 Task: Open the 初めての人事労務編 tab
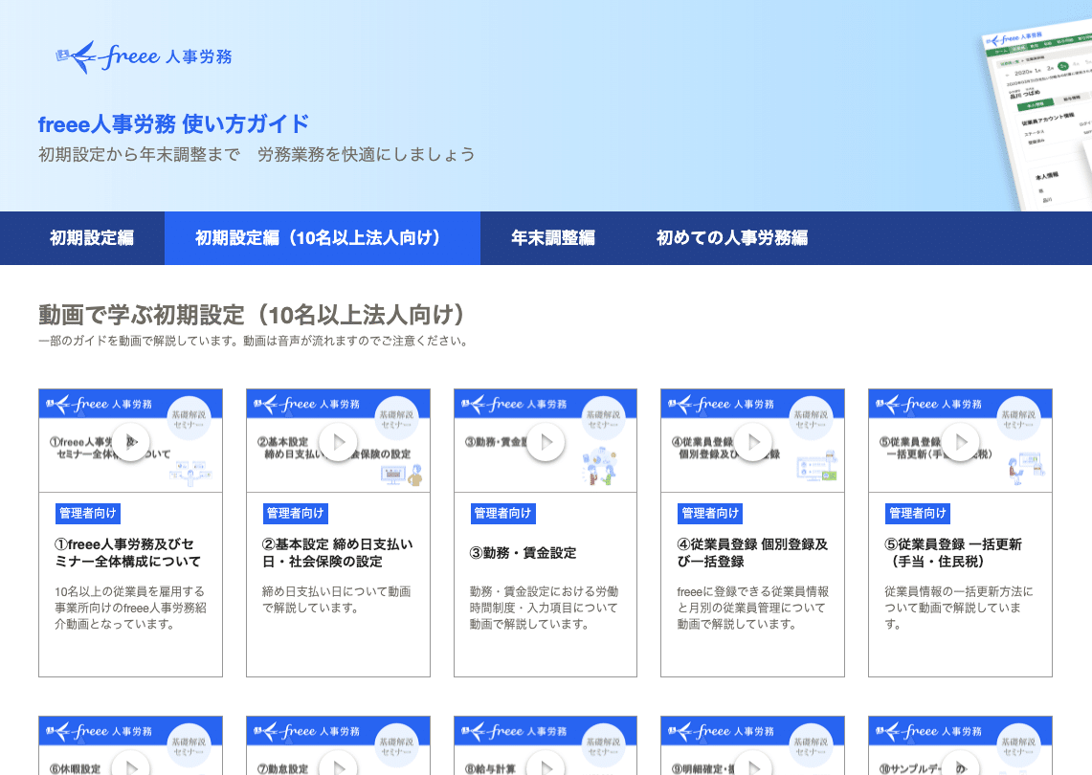(732, 238)
